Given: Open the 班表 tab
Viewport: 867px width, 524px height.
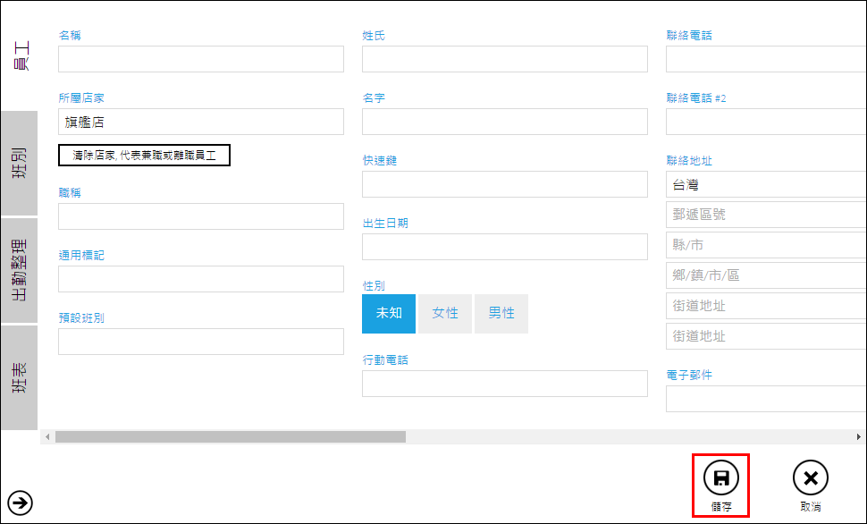Looking at the screenshot, I should coord(20,377).
